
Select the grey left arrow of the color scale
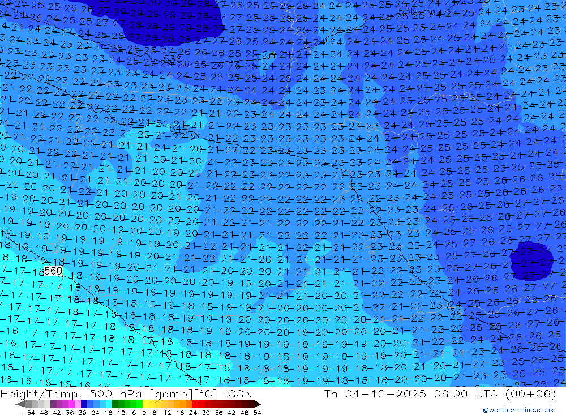(x=20, y=404)
